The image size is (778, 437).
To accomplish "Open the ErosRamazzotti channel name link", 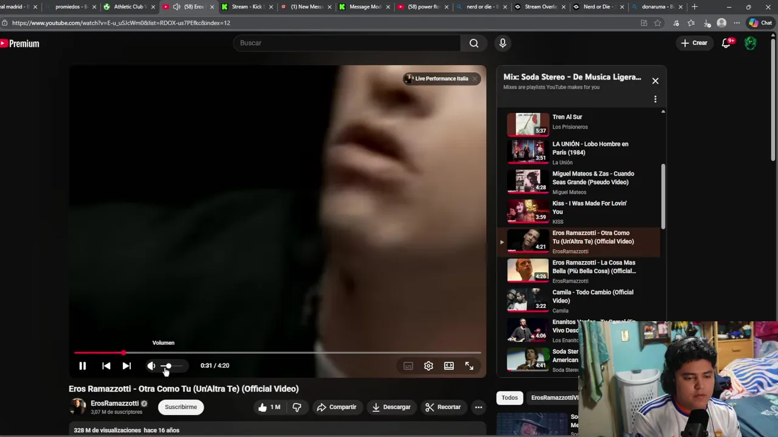I will tap(115, 404).
